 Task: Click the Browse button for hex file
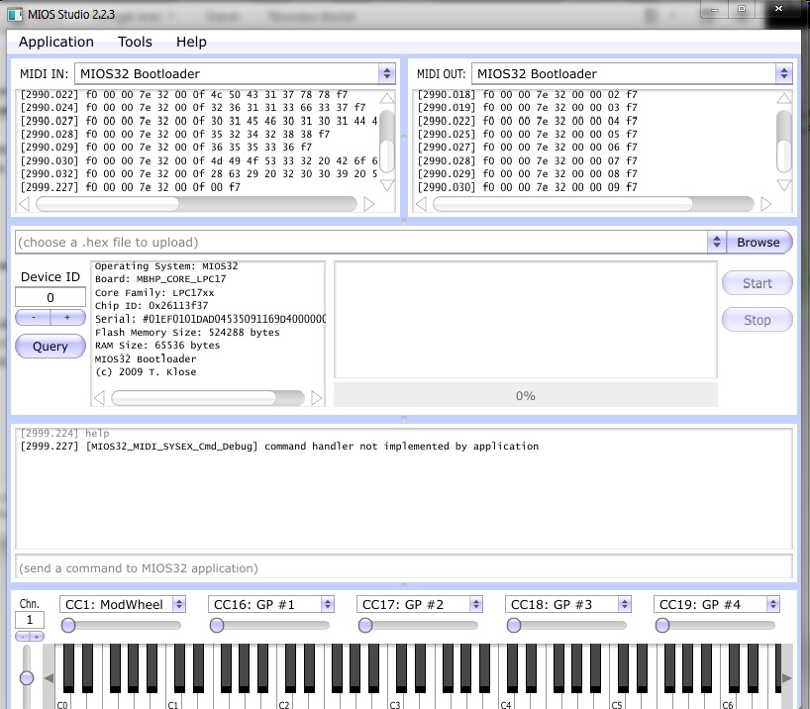tap(758, 243)
